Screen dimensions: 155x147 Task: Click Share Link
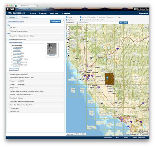[66, 13]
